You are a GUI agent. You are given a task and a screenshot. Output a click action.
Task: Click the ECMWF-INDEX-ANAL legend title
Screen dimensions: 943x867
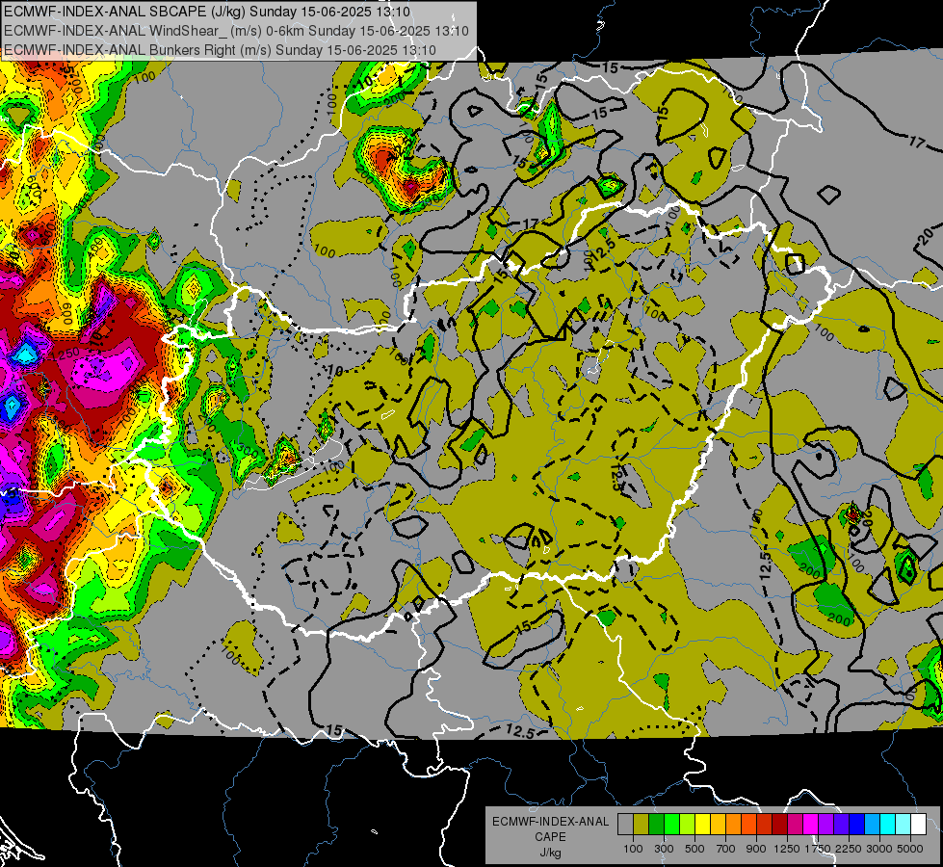551,822
